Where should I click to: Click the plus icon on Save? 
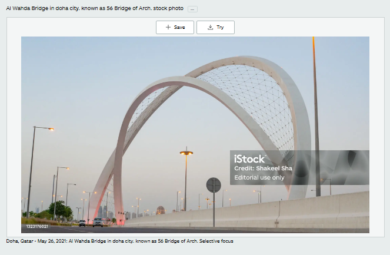(168, 27)
